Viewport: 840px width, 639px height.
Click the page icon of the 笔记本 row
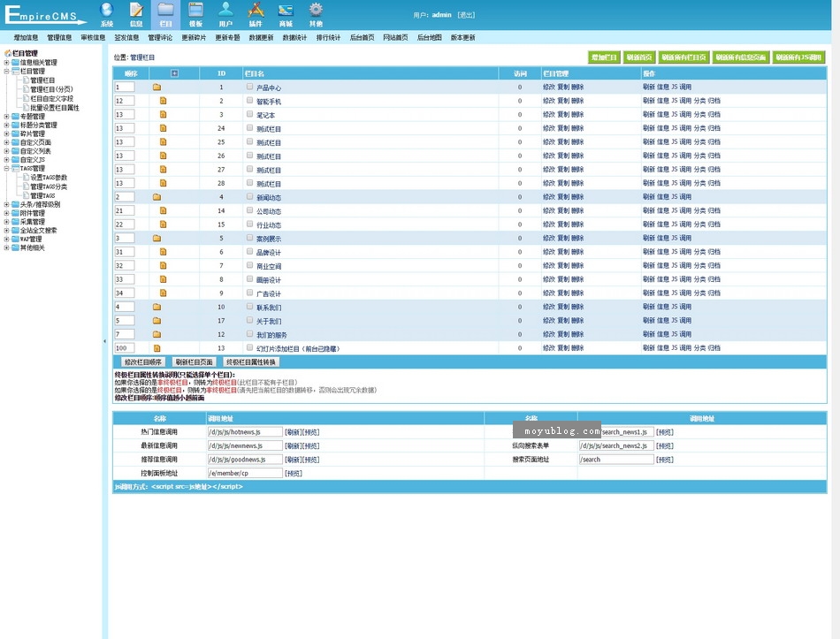point(163,115)
